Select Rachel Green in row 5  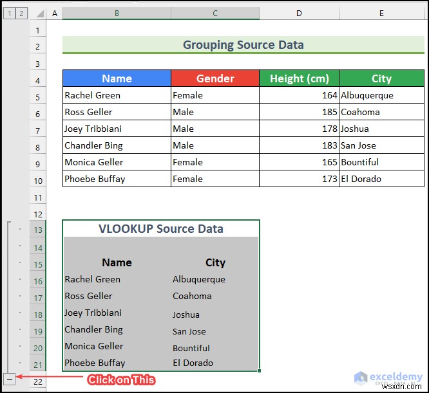coord(117,95)
